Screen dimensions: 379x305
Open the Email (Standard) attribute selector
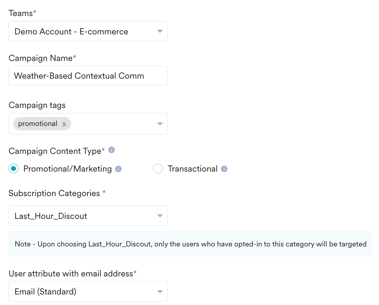(88, 291)
